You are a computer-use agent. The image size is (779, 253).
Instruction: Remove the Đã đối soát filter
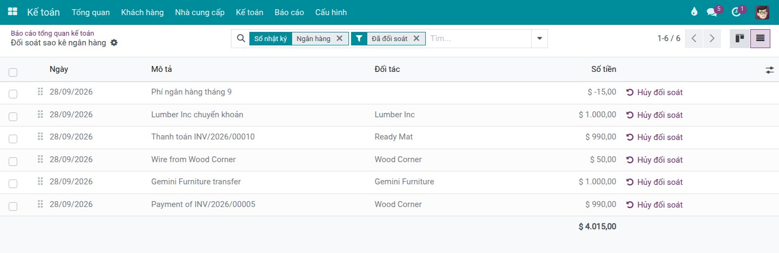417,38
